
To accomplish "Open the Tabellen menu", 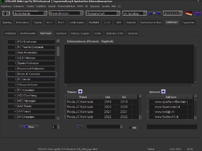I will [x=30, y=6].
